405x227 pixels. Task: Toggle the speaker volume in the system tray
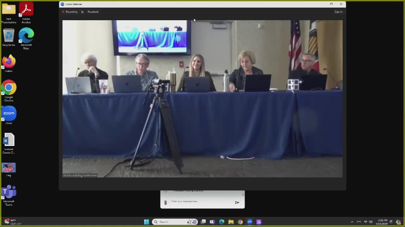pyautogui.click(x=371, y=222)
